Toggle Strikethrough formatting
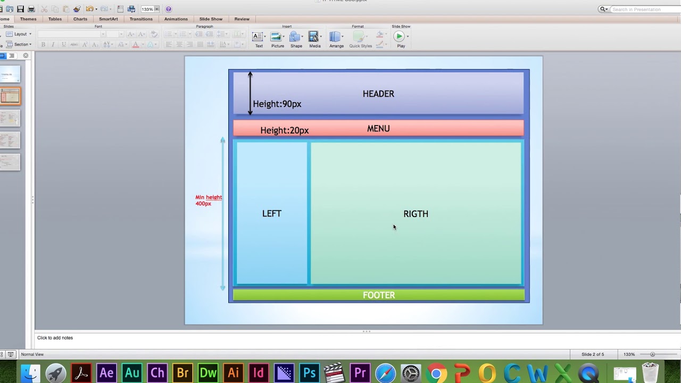The width and height of the screenshot is (681, 383). tap(74, 44)
